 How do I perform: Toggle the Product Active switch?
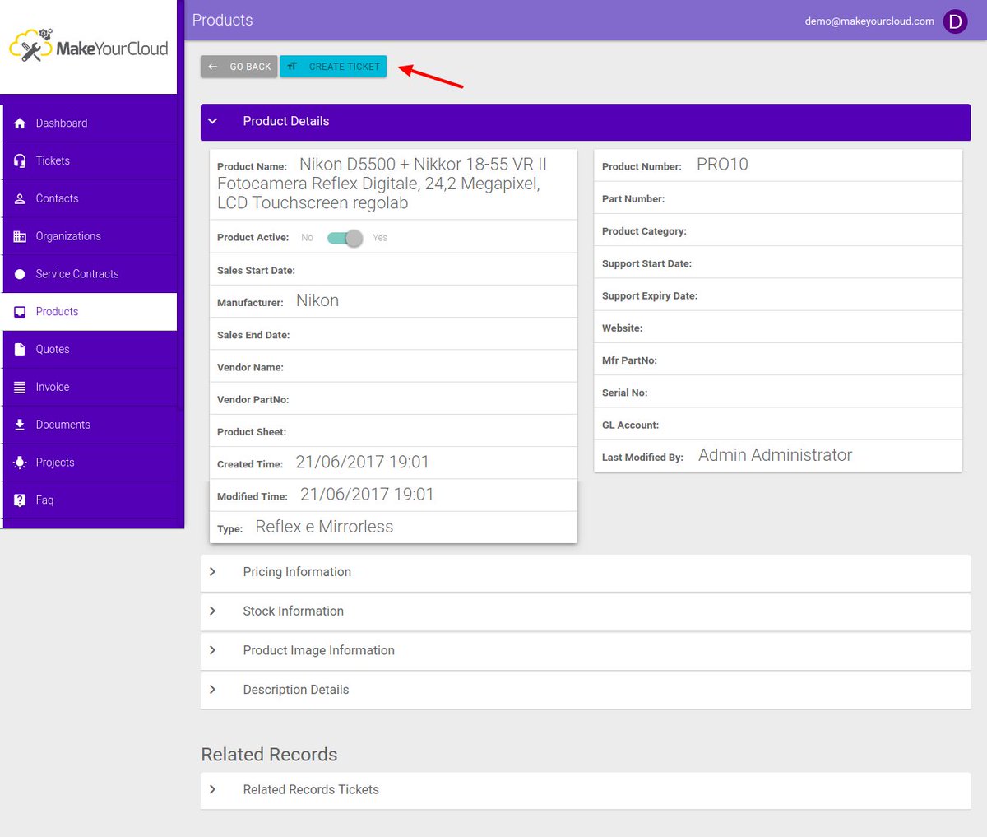(345, 238)
